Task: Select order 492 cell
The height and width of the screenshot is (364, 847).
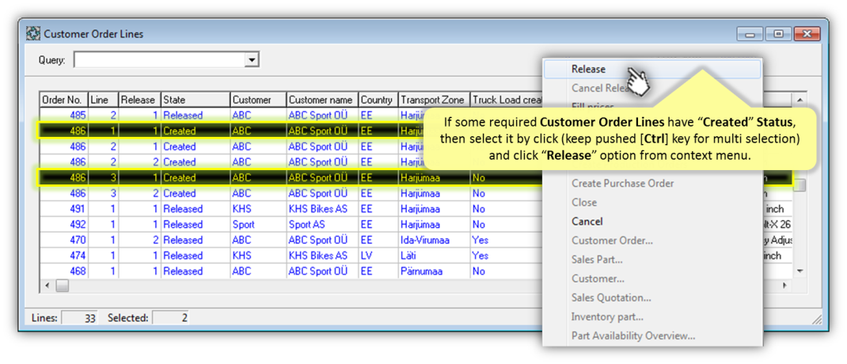Action: (64, 224)
